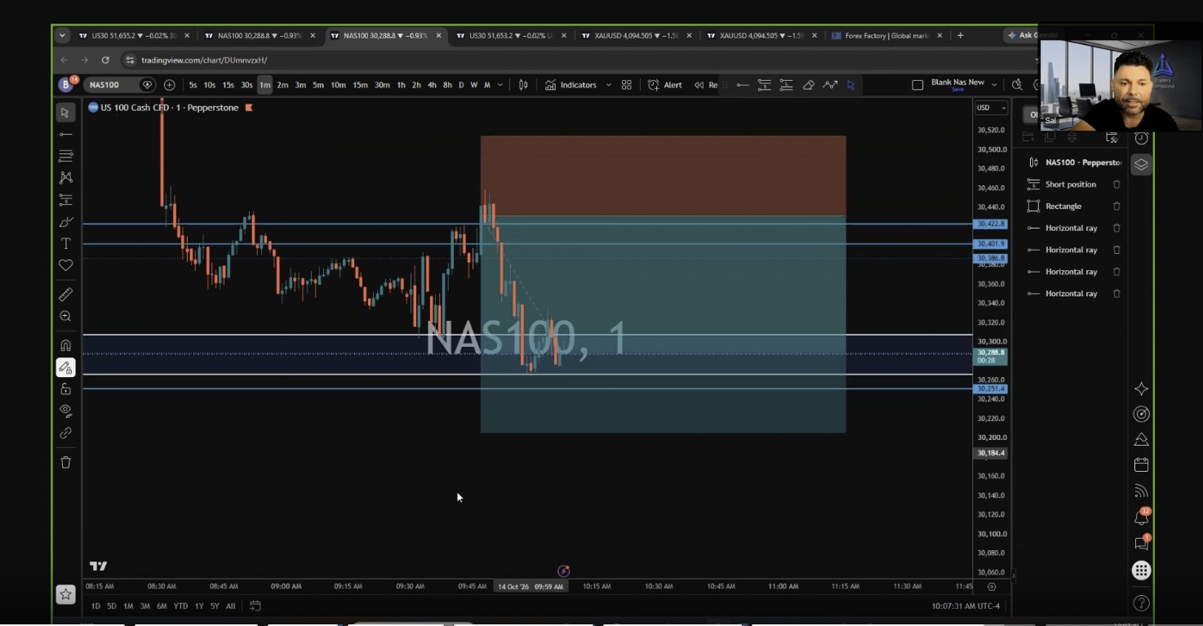Open the candlestick chart type selector

(523, 85)
